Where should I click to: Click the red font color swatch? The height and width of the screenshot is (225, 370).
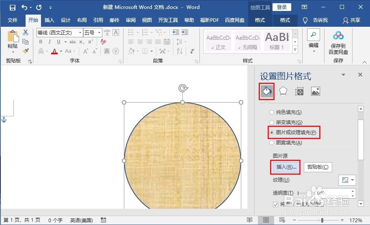(54, 51)
